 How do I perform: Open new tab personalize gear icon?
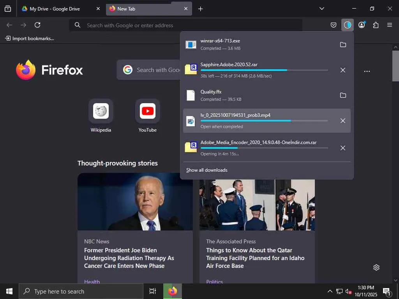tap(376, 267)
